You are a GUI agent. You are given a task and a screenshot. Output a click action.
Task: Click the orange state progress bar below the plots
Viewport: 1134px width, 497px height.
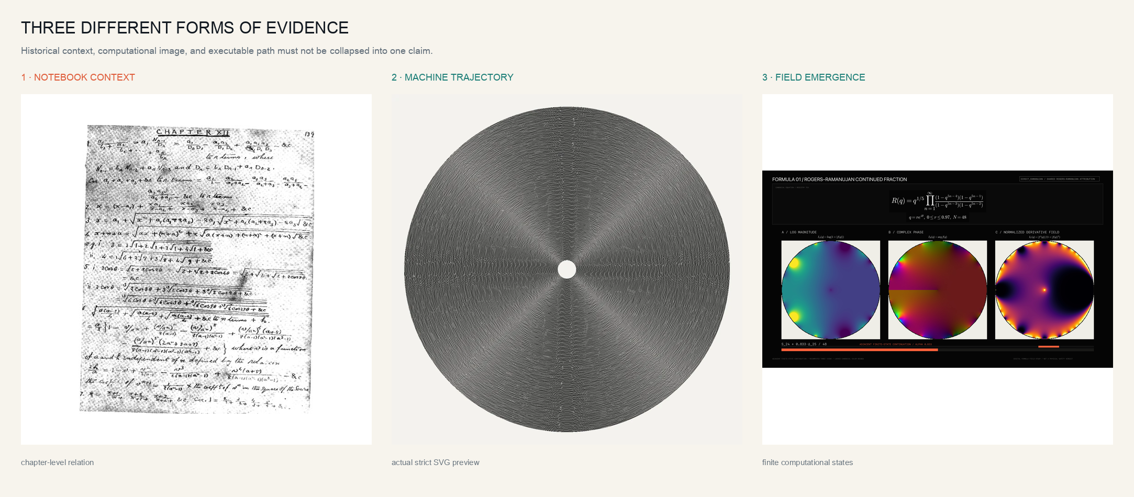(x=860, y=349)
